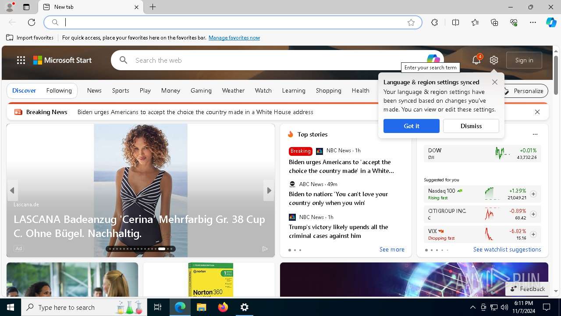Open the Favorites hub icon
The height and width of the screenshot is (316, 561).
tap(475, 22)
